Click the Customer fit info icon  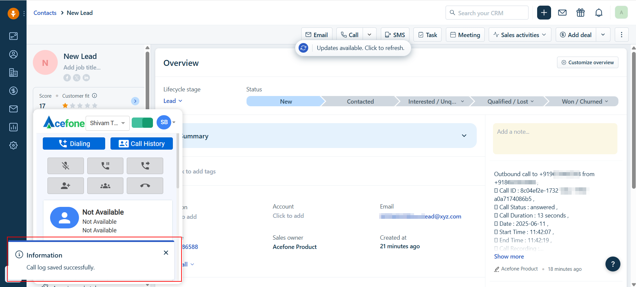click(95, 96)
